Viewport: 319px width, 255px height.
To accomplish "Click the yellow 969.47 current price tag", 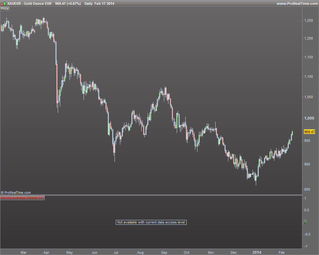I will pos(309,132).
